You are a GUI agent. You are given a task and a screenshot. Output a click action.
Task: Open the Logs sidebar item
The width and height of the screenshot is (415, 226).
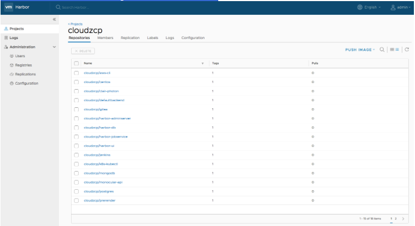coord(14,38)
